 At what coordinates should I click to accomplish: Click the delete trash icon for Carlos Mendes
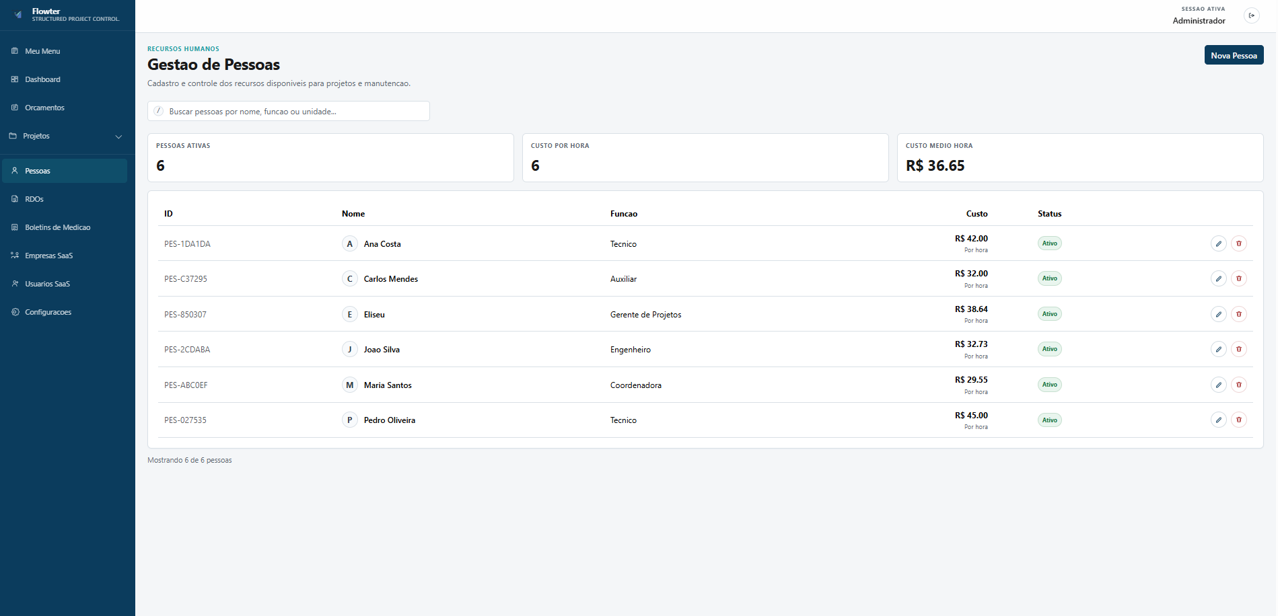click(x=1238, y=278)
